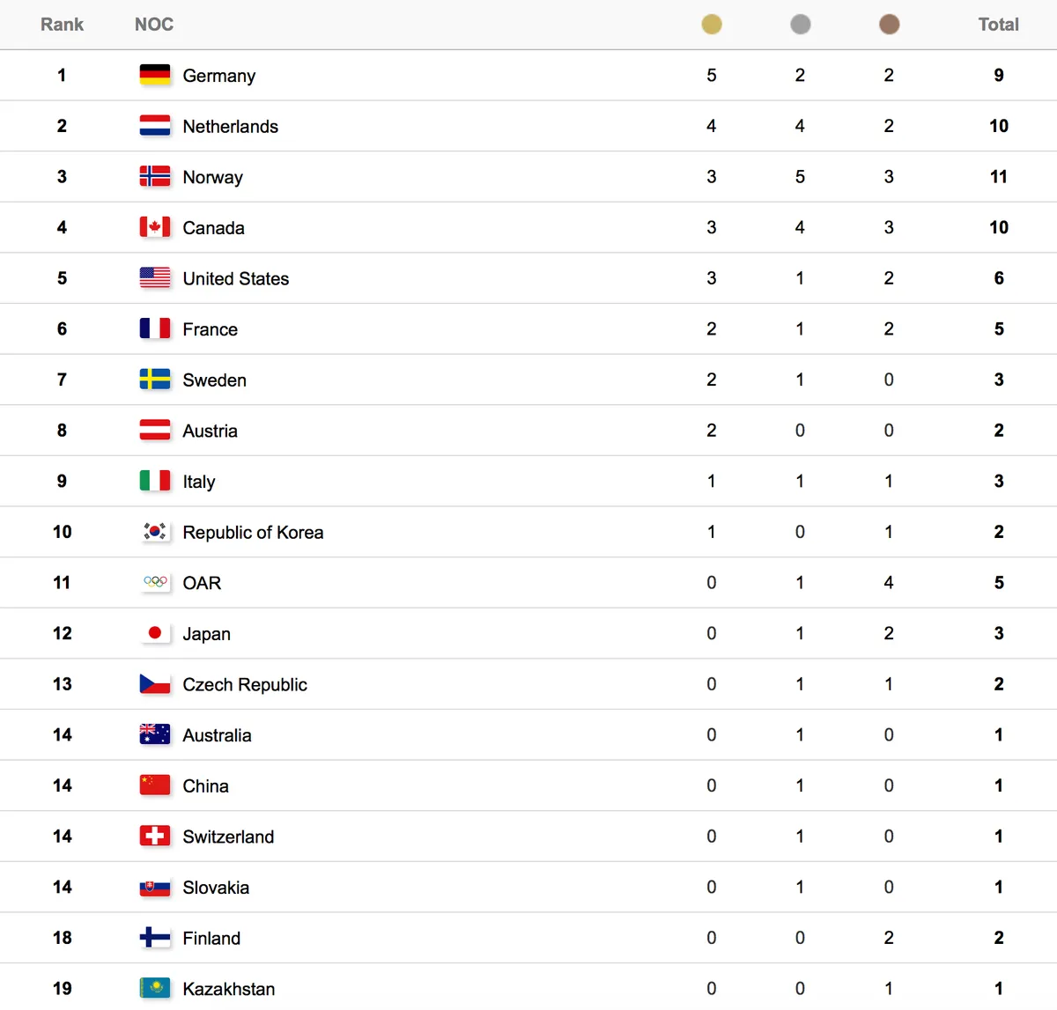This screenshot has height=1010, width=1057.
Task: Click the Kazakhstan flag icon
Action: (x=155, y=988)
